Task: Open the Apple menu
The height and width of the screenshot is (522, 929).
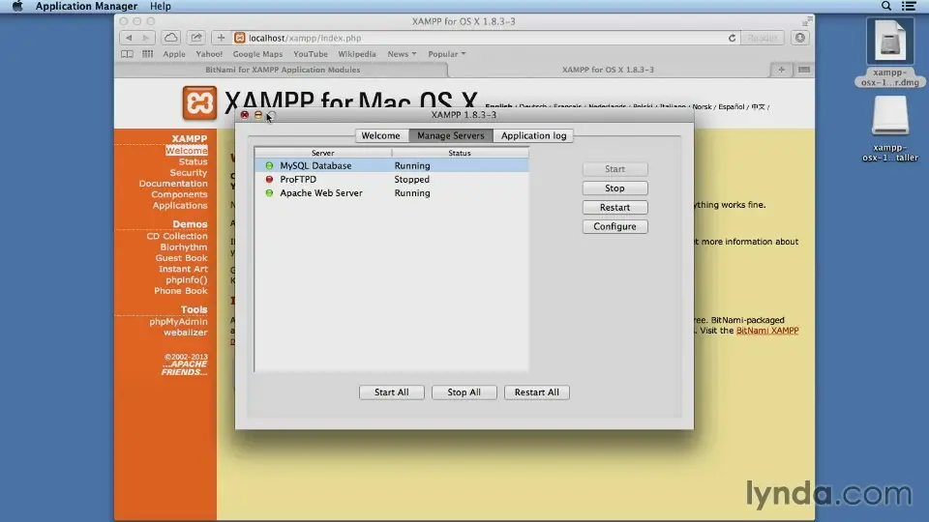Action: [x=17, y=6]
